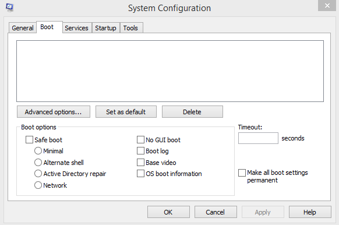Viewport: 339px width, 225px height.
Task: Enable Base video checkbox
Action: click(x=140, y=162)
